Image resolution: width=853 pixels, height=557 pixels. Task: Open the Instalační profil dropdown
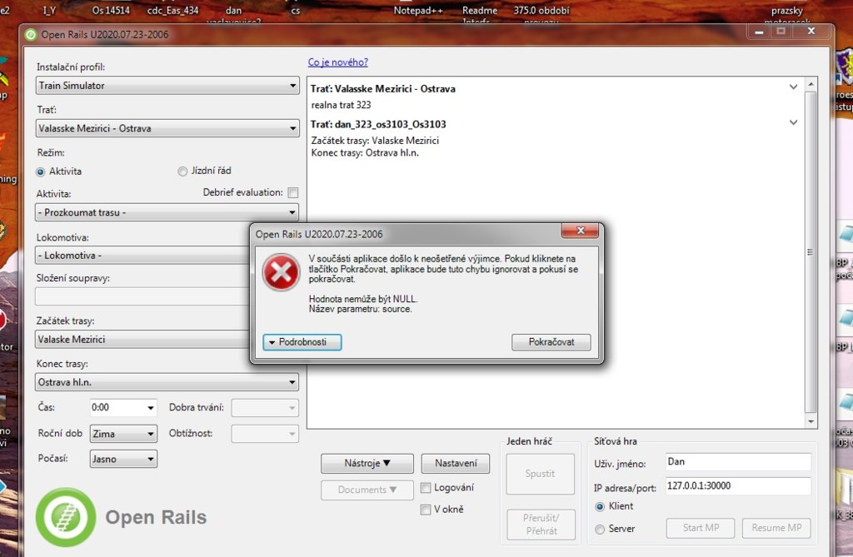[x=167, y=86]
